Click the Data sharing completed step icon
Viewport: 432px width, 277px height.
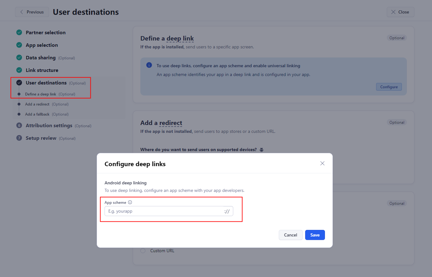click(19, 57)
